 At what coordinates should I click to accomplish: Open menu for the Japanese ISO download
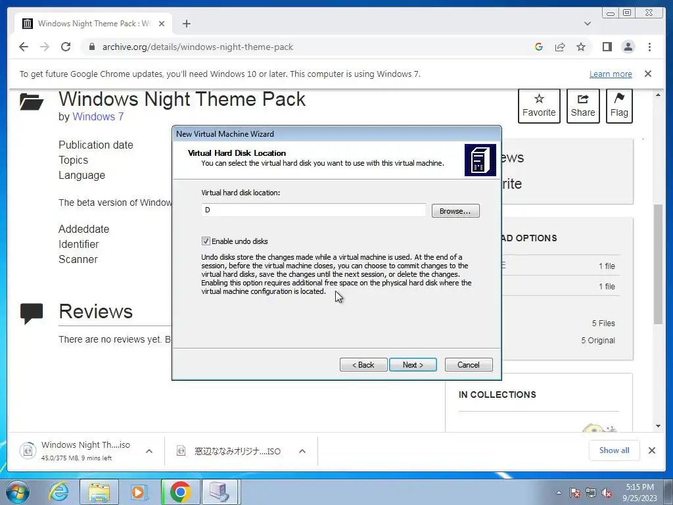coord(302,451)
